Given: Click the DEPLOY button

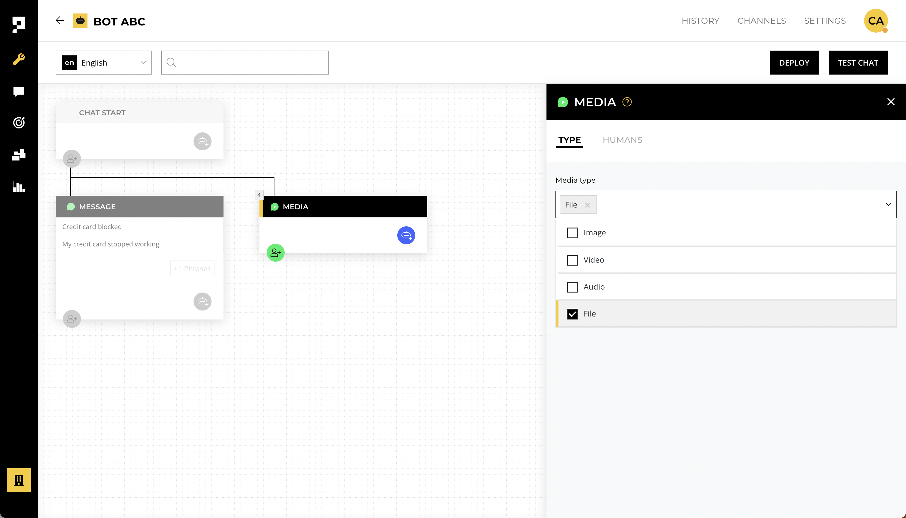Looking at the screenshot, I should [x=794, y=63].
